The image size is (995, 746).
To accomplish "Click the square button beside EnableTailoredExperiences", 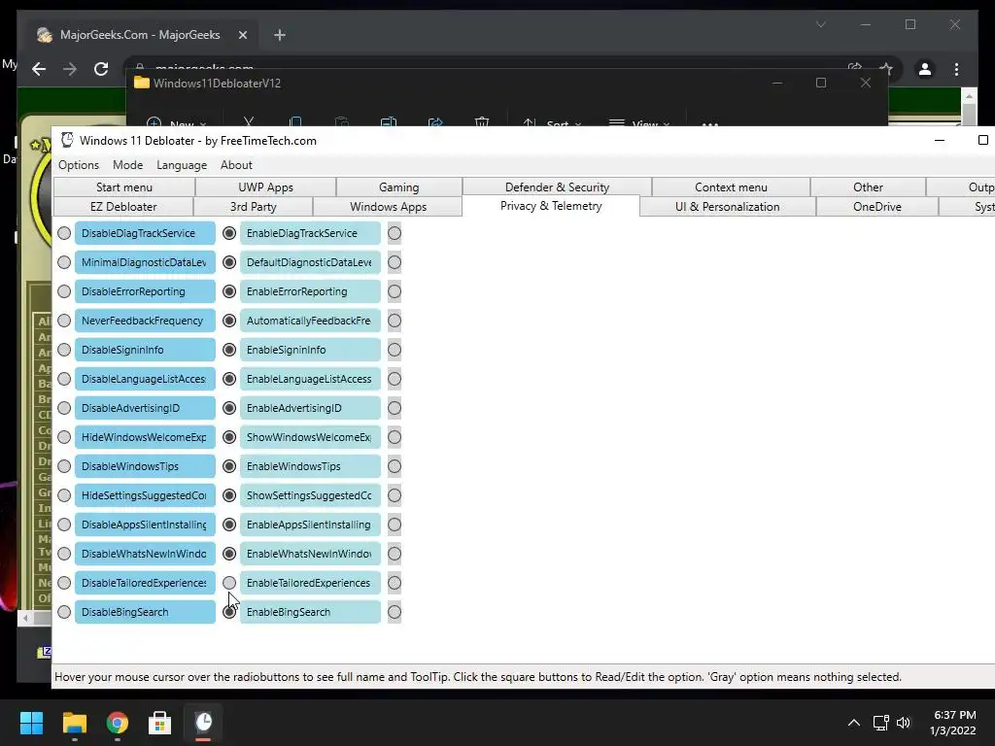I will point(395,583).
